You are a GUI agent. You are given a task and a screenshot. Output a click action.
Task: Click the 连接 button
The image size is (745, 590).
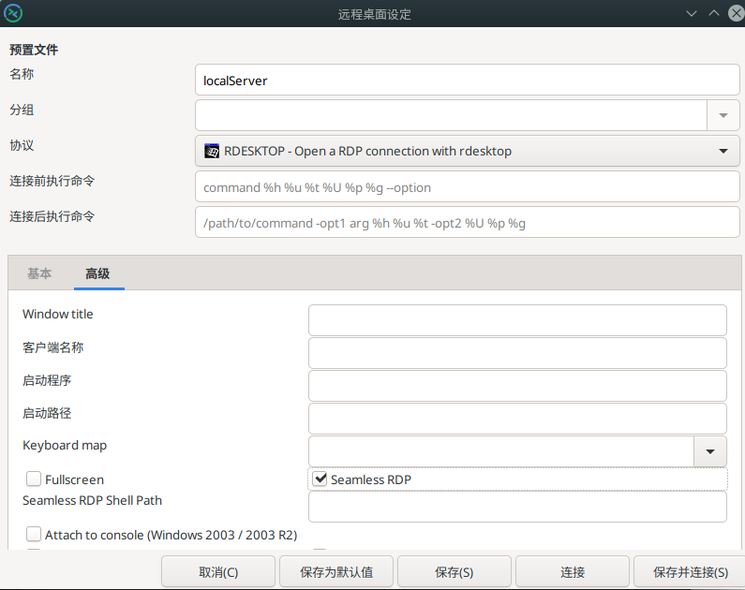[573, 572]
